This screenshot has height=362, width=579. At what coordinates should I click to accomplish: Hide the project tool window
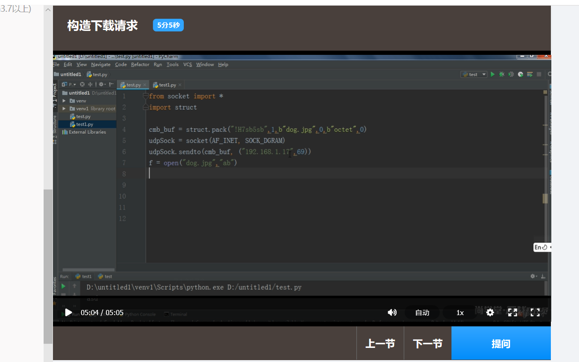(x=112, y=85)
